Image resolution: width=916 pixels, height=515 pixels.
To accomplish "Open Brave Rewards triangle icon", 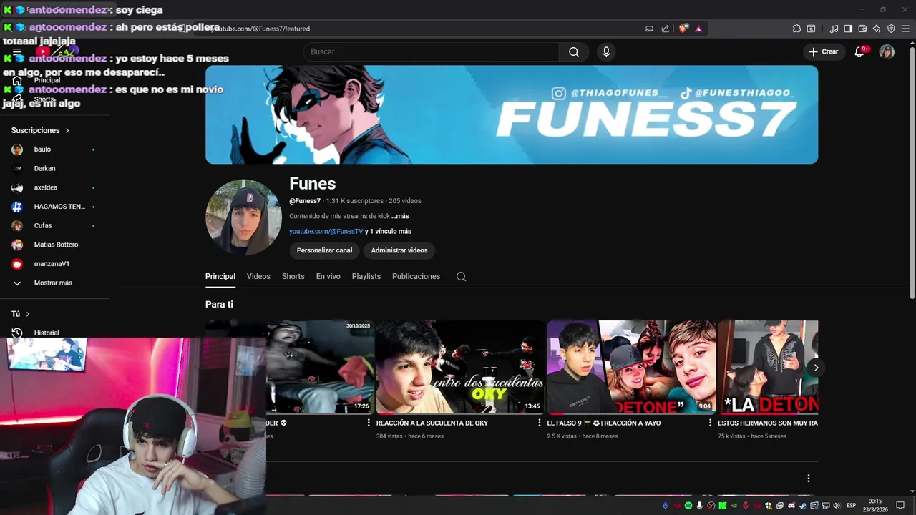I will (698, 29).
